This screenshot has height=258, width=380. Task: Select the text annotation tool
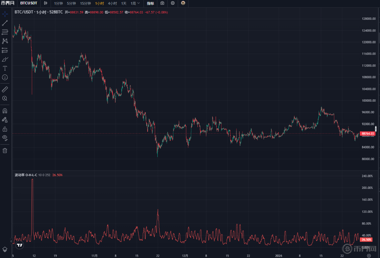[x=5, y=68]
